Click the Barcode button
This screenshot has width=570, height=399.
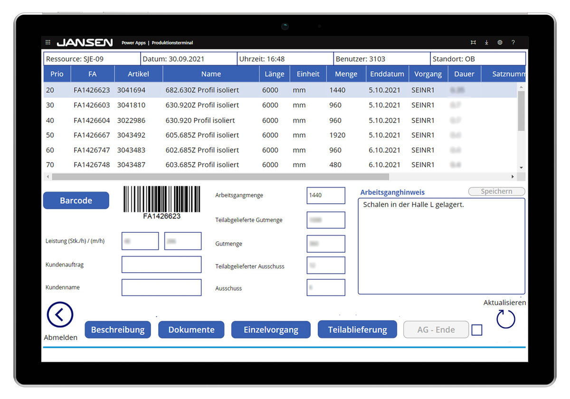tap(76, 200)
